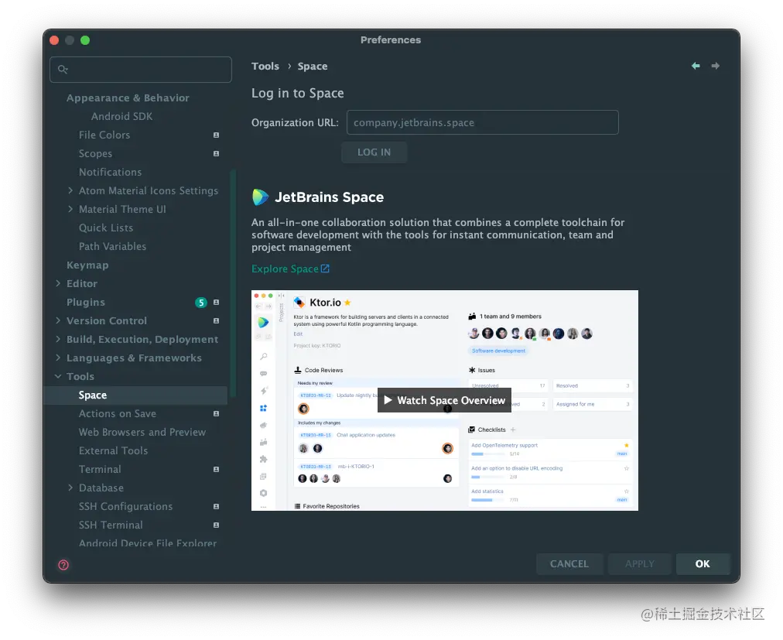Click the project-level icon beside Terminal

[216, 469]
